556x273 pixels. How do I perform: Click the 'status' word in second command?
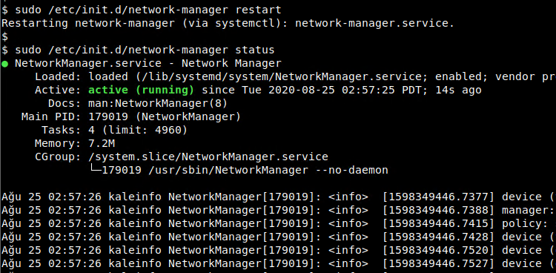coord(255,50)
